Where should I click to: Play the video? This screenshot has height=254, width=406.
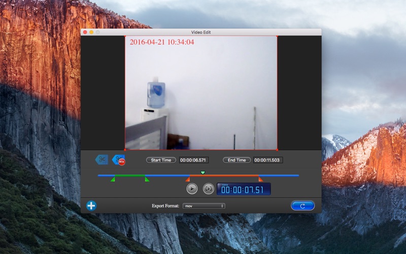click(192, 188)
